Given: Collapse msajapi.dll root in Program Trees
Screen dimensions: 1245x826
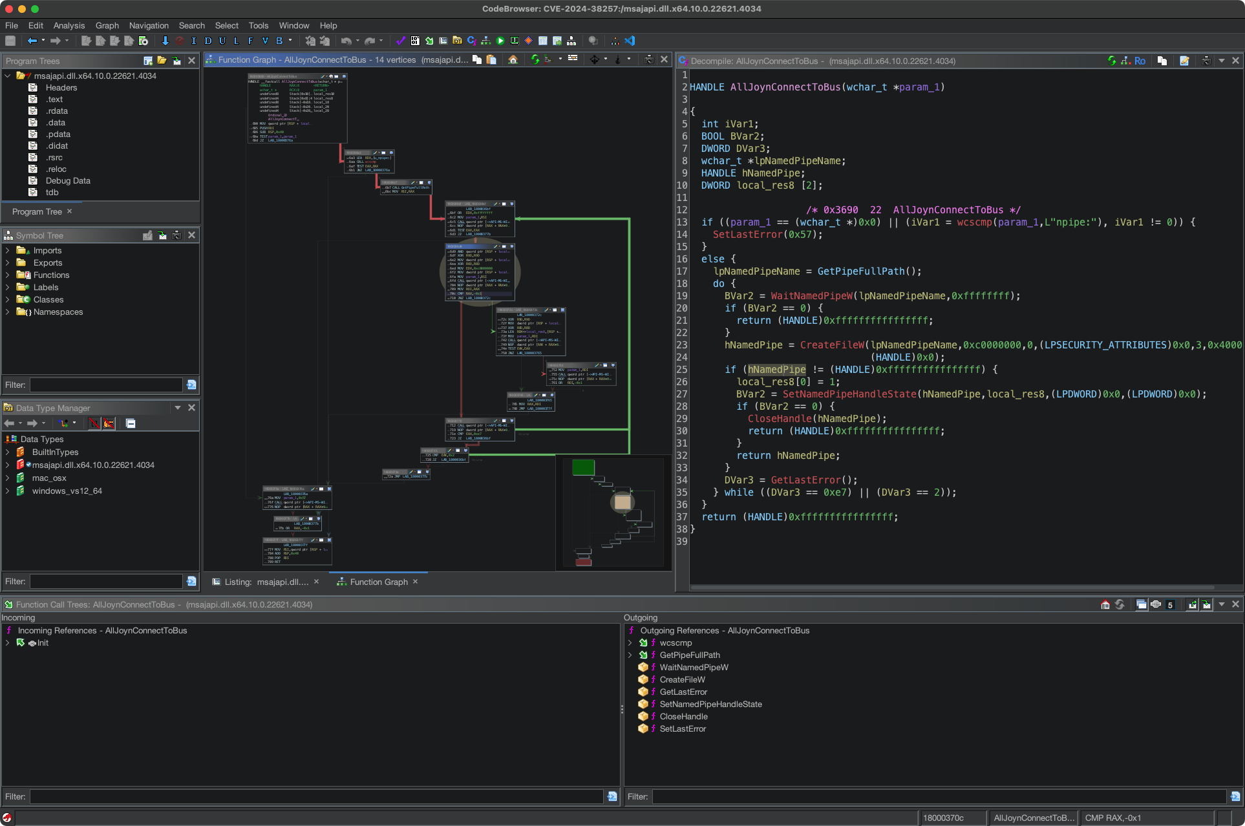Looking at the screenshot, I should (8, 76).
